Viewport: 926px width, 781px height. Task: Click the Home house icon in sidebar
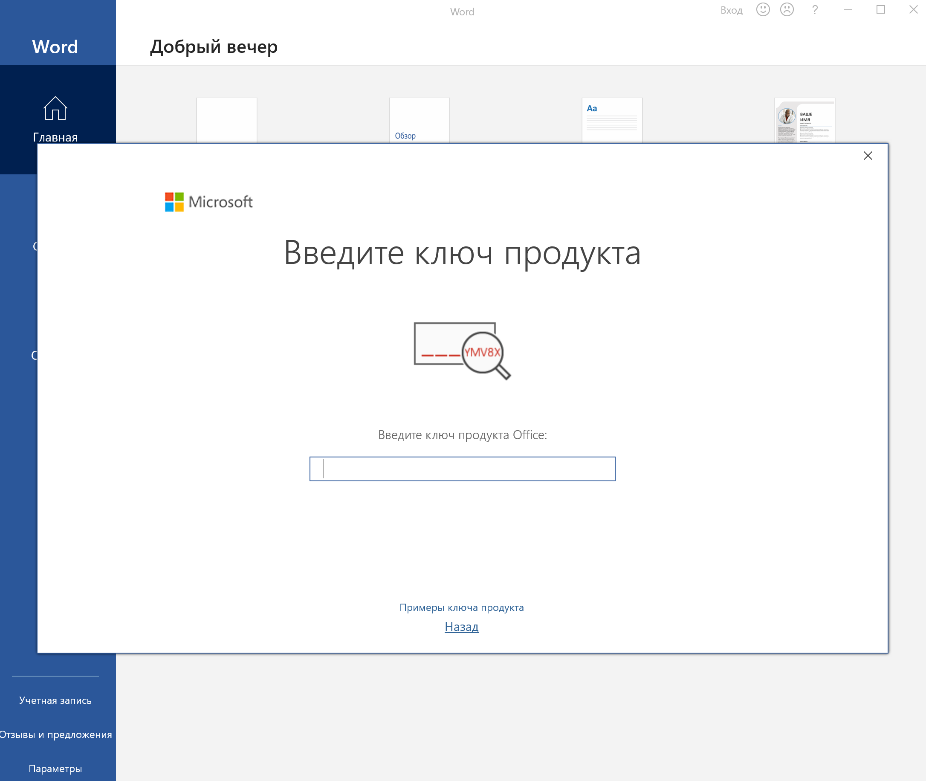(55, 108)
